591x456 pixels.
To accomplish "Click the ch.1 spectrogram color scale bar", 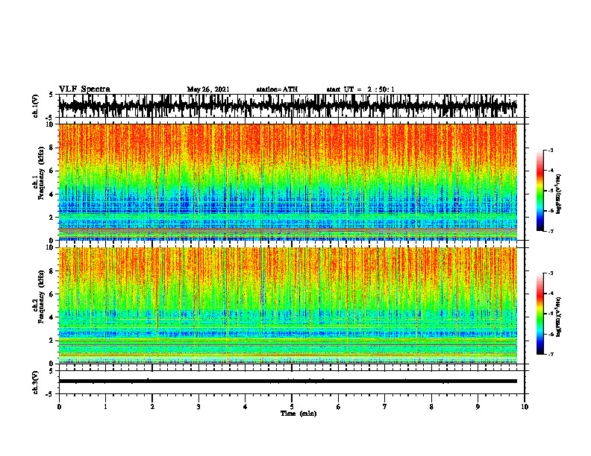I will (x=540, y=191).
